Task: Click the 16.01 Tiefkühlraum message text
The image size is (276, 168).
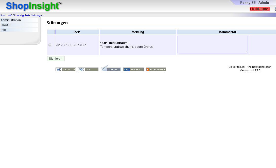Action: coord(114,43)
